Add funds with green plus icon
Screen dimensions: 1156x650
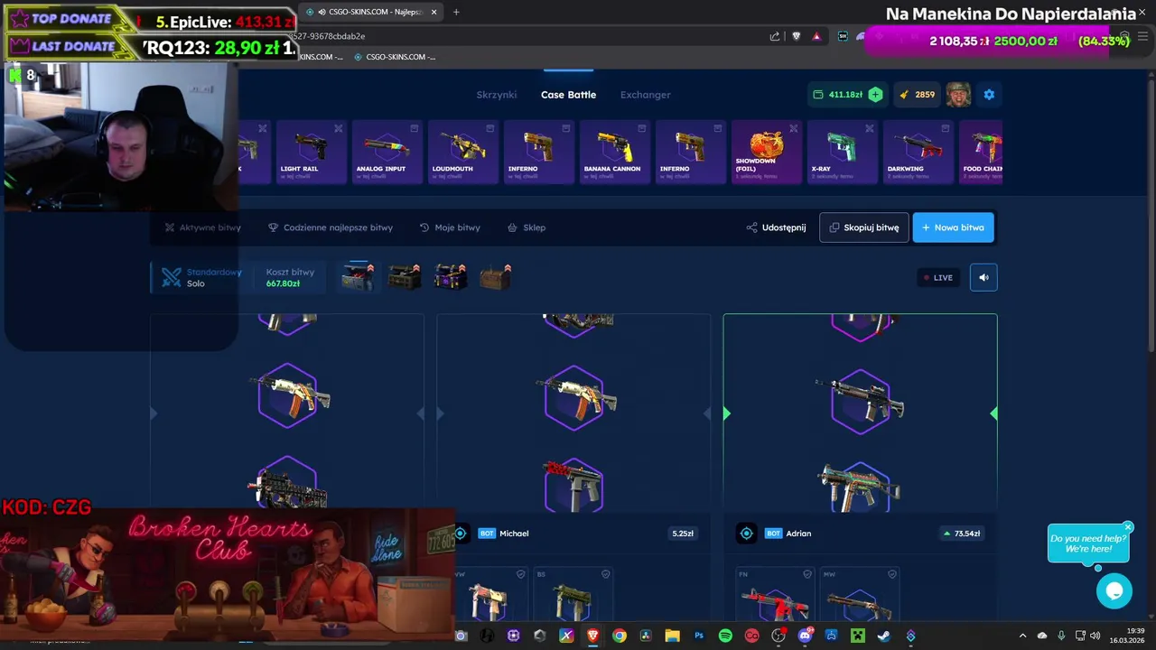coord(874,94)
